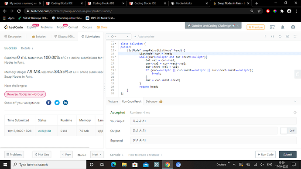This screenshot has height=169, width=301.
Task: Submit the solution
Action: (x=287, y=155)
